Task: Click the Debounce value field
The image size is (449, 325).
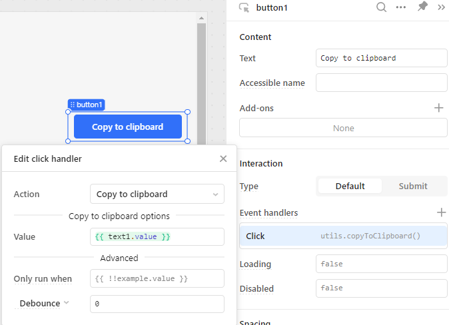Action: tap(157, 304)
